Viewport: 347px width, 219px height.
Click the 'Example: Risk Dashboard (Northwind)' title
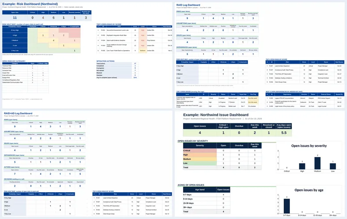tap(30, 4)
